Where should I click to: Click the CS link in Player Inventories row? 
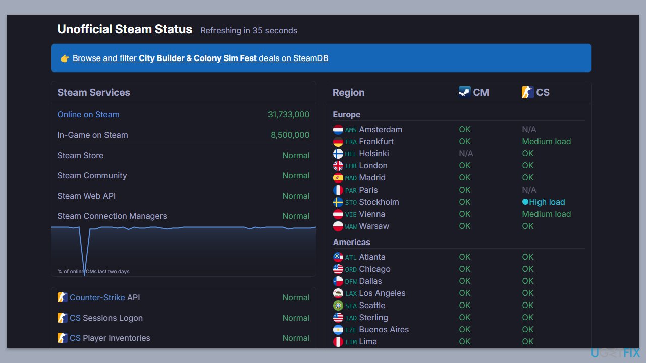click(75, 338)
